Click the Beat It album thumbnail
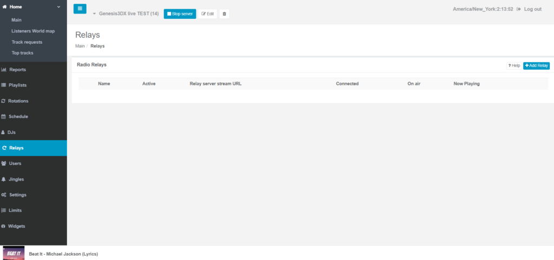 pos(14,254)
